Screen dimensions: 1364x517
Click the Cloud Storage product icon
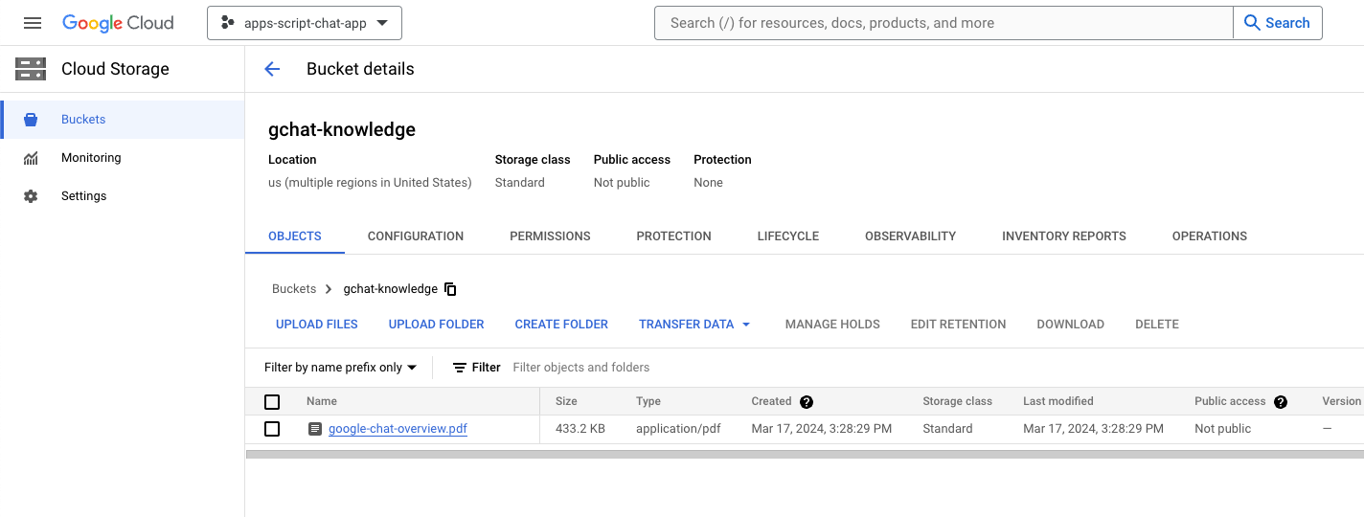31,69
